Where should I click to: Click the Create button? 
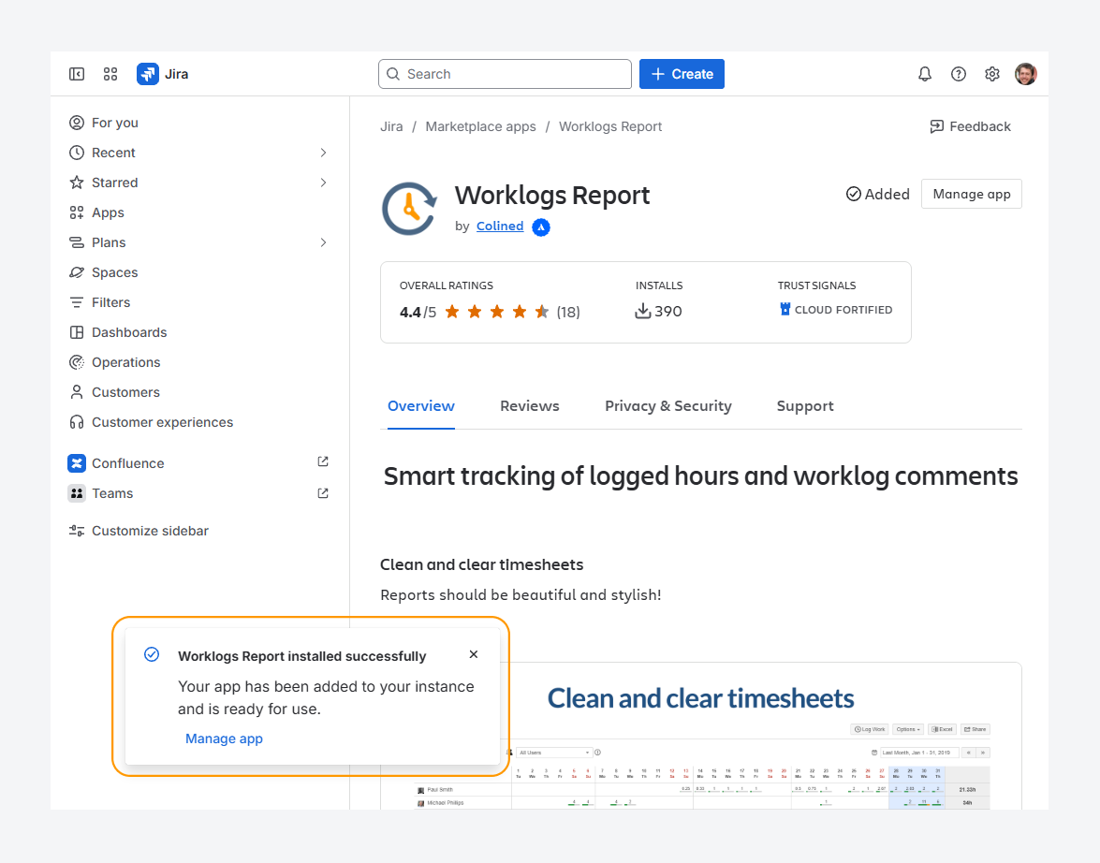click(x=682, y=74)
